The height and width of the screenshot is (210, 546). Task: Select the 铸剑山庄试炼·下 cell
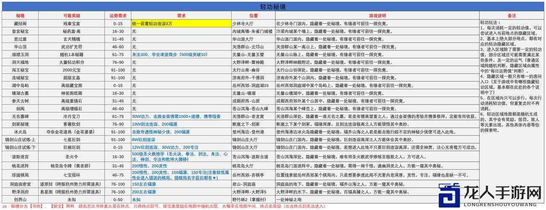coord(20,147)
